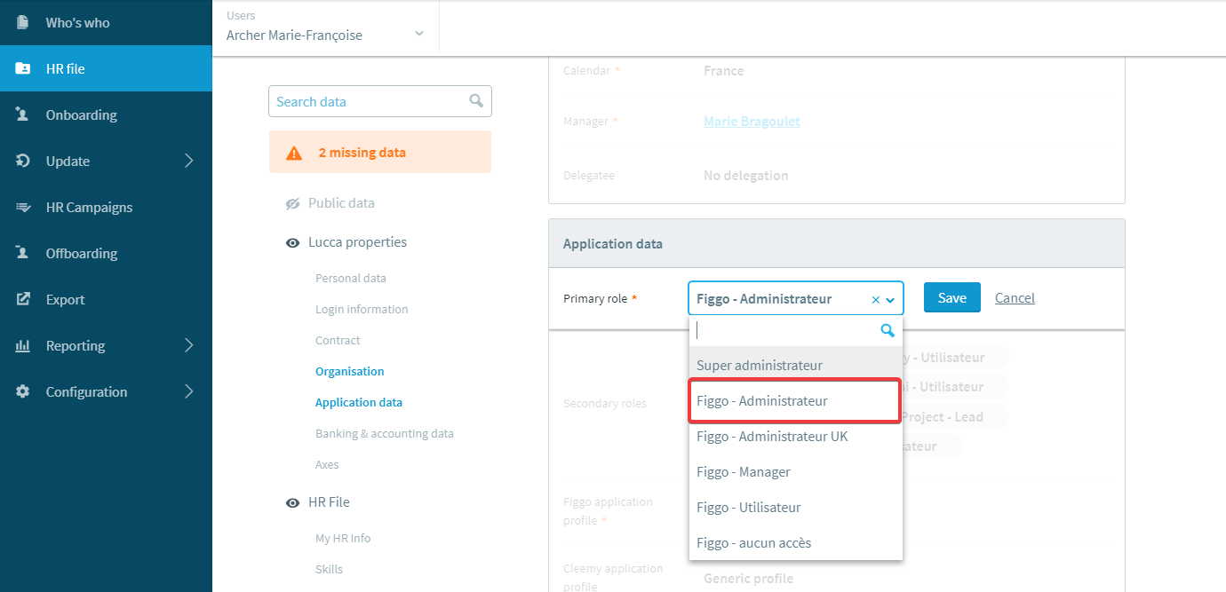Click the Application data panel heading
The image size is (1226, 592).
pos(613,243)
